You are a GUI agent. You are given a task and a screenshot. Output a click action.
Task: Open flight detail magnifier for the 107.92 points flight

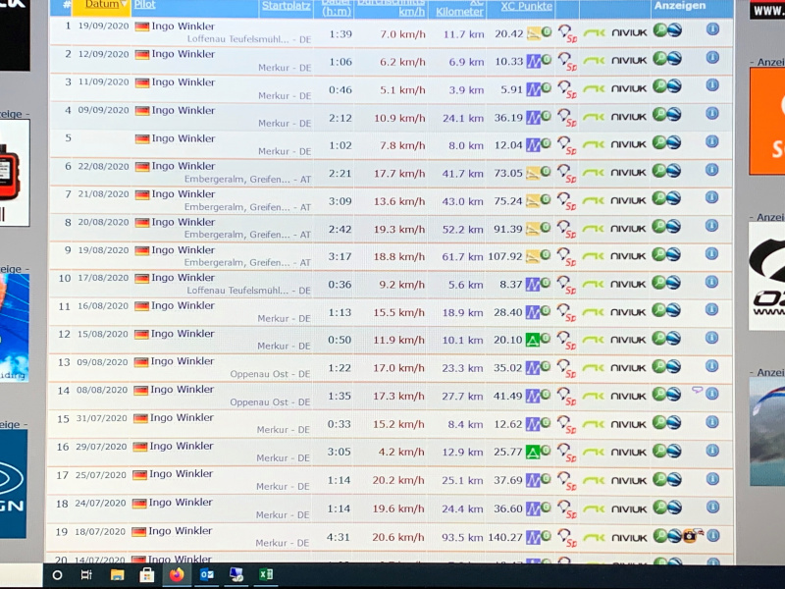tap(659, 255)
